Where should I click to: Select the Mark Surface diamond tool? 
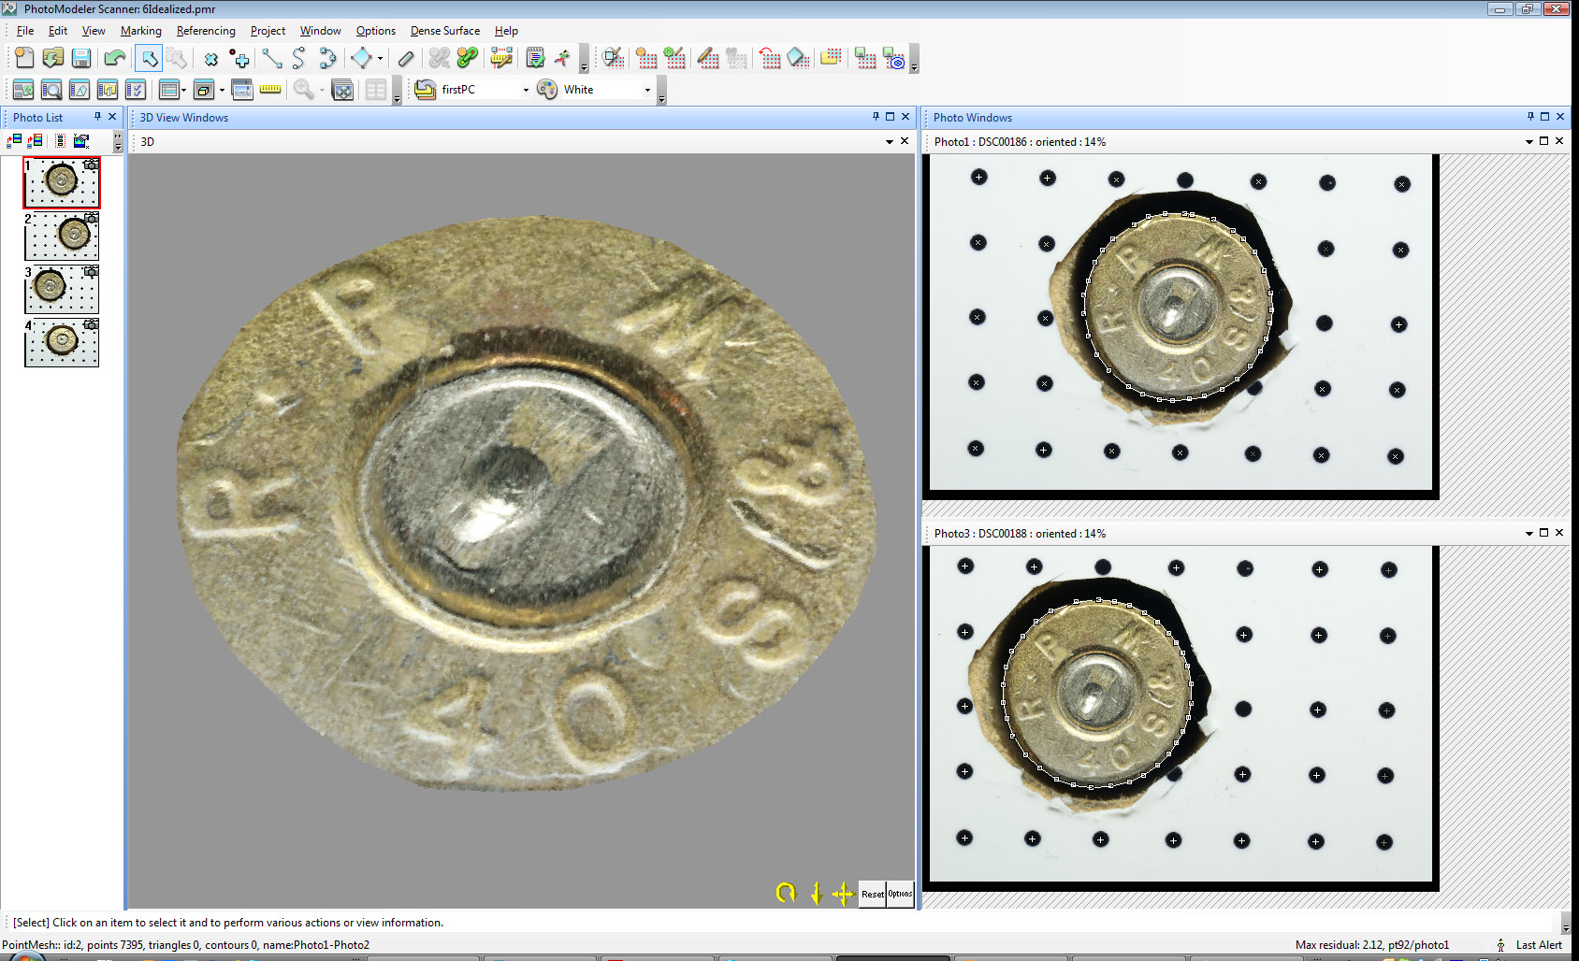point(361,59)
